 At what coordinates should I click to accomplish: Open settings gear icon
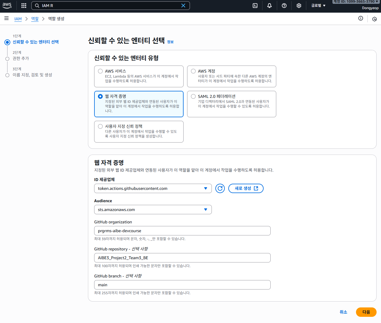click(x=299, y=6)
